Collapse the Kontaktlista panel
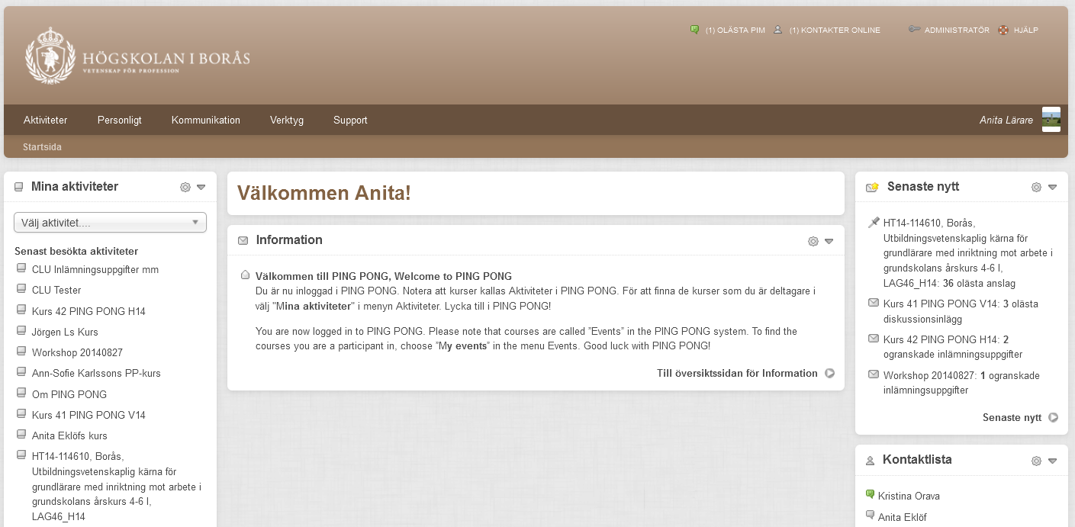This screenshot has width=1075, height=527. (1052, 461)
